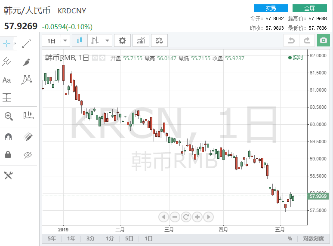
Task: Click the 韩币RMB, 1日 chart legend title
Action: (67, 58)
